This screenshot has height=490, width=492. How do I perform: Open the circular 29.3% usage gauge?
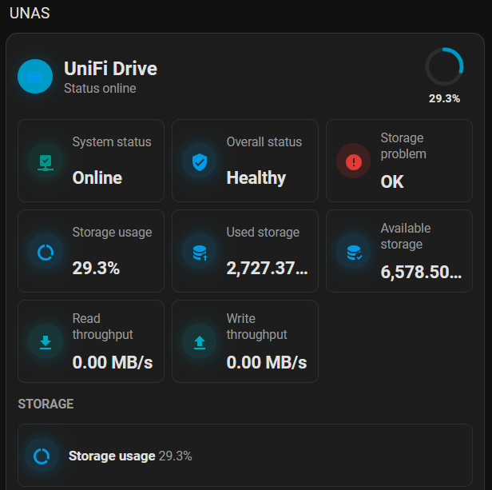[x=444, y=66]
